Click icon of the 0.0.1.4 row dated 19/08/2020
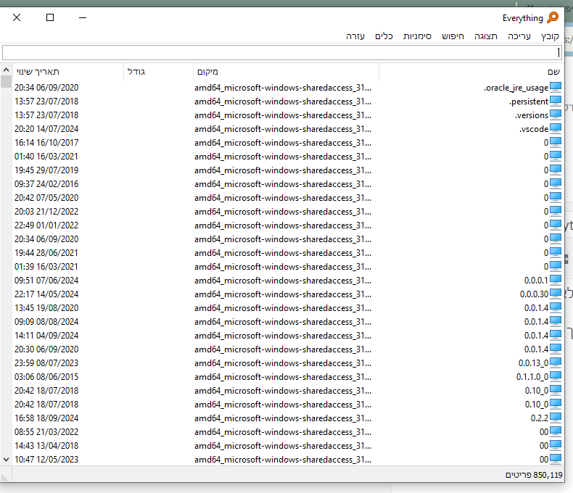This screenshot has height=493, width=573. 556,308
